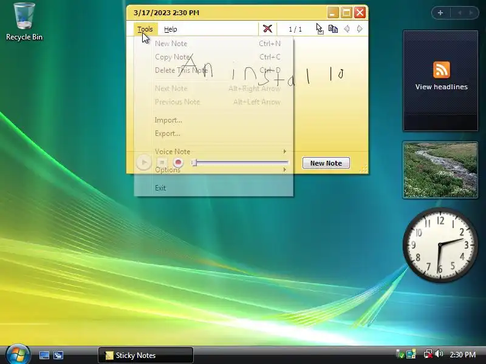
Task: Open the Recycle Bin desktop icon
Action: click(24, 22)
